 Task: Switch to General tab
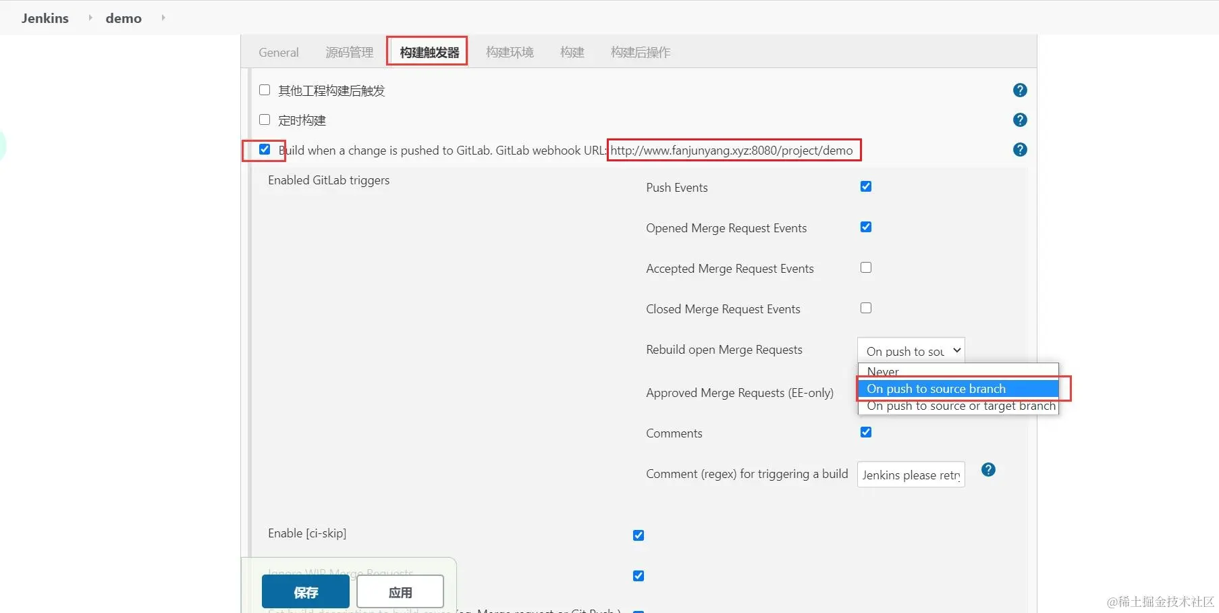(x=279, y=53)
